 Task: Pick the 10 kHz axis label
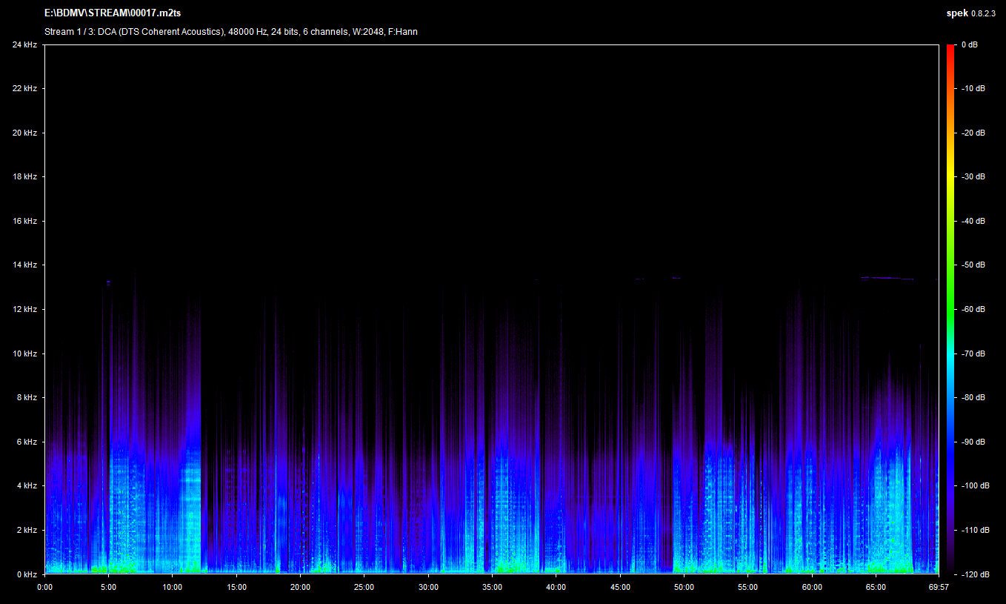click(24, 354)
